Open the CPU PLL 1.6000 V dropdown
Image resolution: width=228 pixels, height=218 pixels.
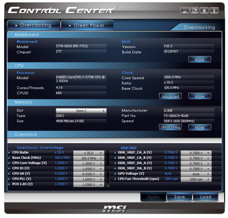(89, 179)
